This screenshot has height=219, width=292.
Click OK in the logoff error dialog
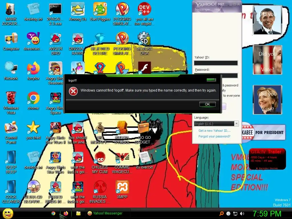point(208,104)
